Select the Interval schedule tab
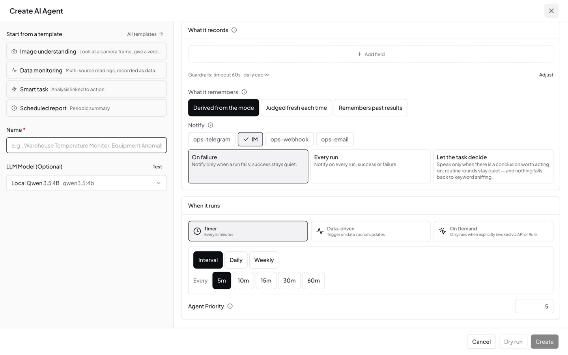The image size is (568, 355). point(208,260)
